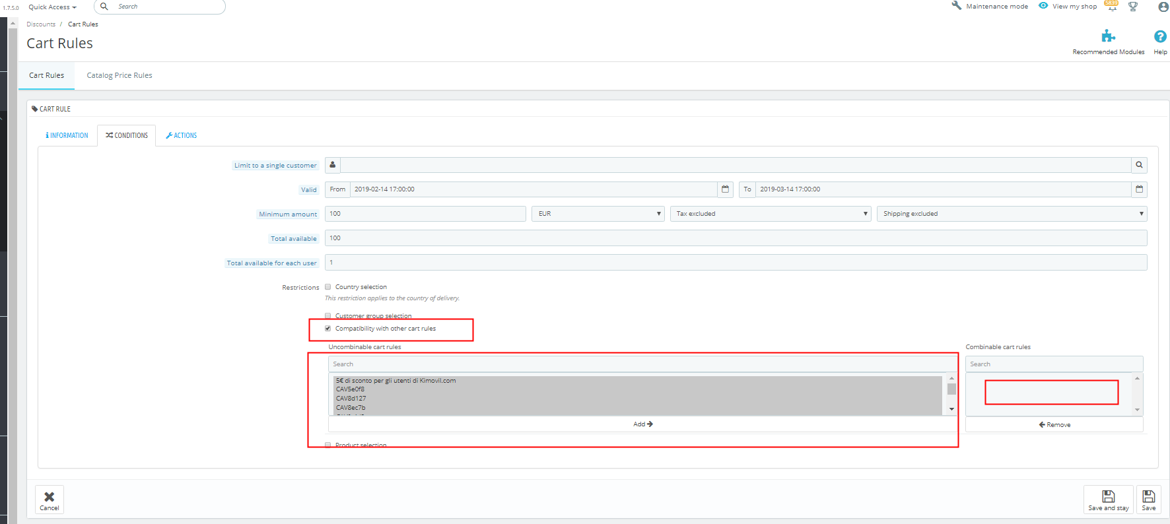Click the Add button for cart rules
Image resolution: width=1170 pixels, height=524 pixels.
click(642, 424)
